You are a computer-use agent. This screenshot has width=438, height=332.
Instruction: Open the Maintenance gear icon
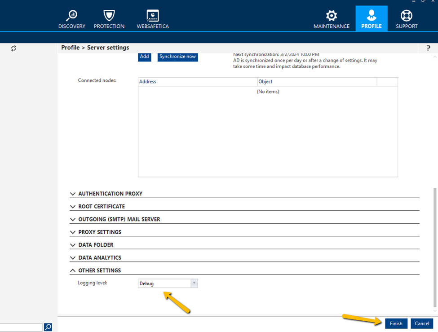click(331, 16)
